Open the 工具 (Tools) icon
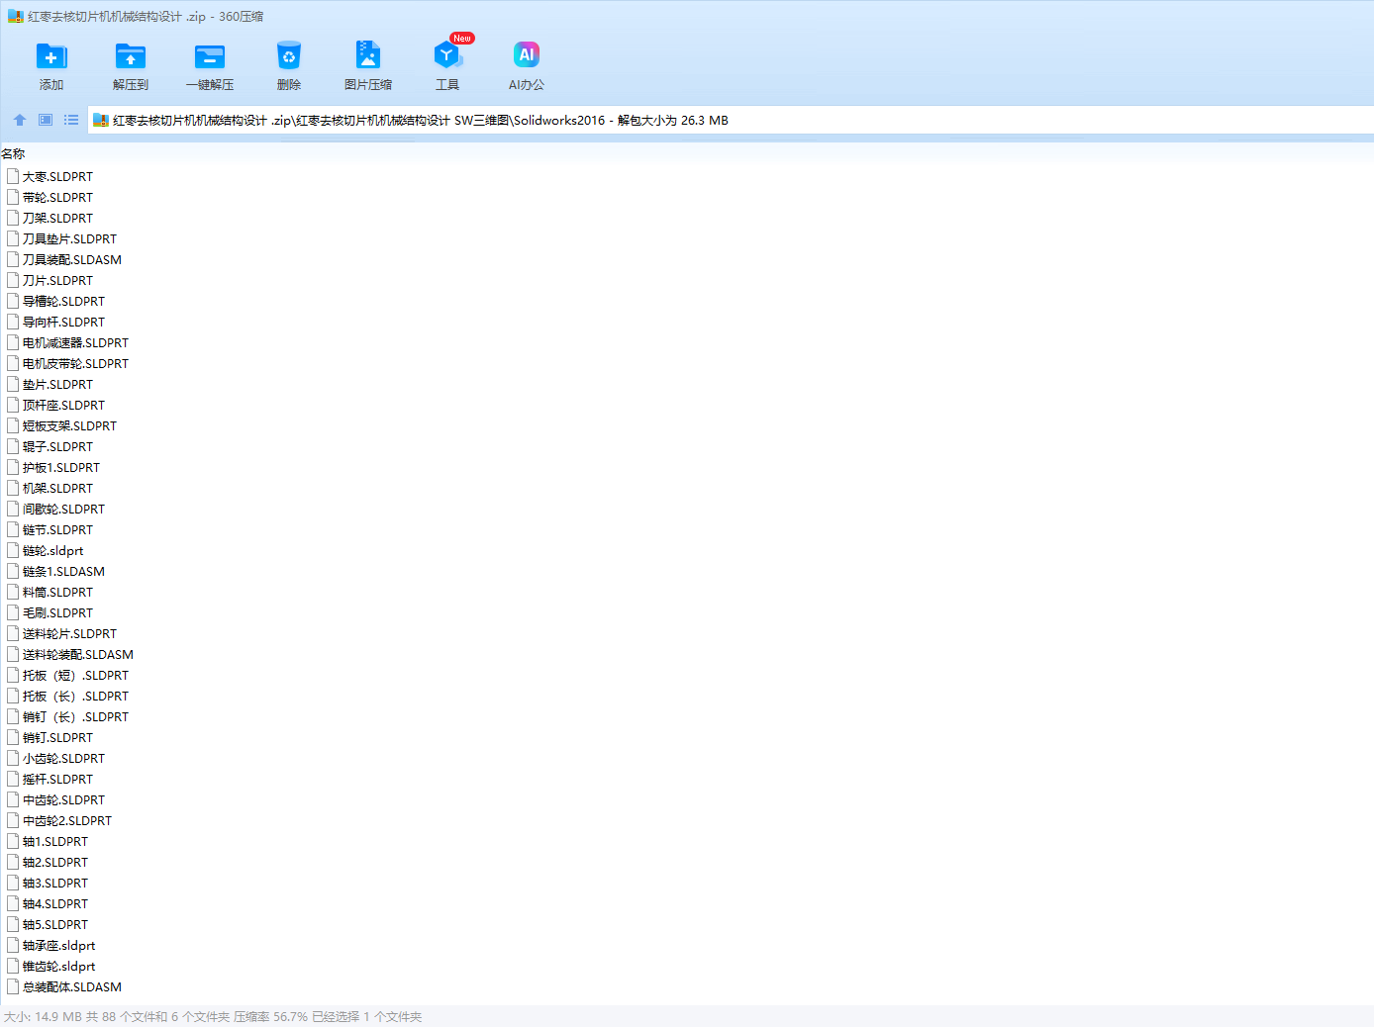The height and width of the screenshot is (1027, 1374). 447,57
